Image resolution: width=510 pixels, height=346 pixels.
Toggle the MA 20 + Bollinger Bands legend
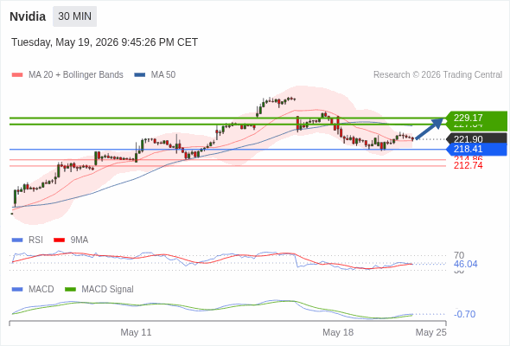67,75
